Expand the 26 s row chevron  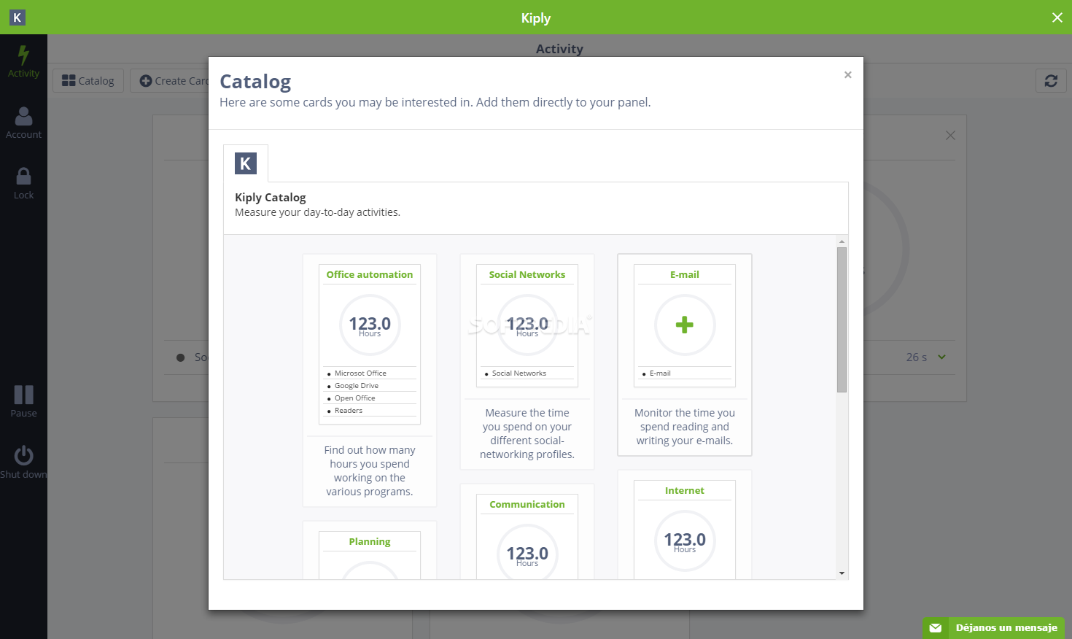(941, 357)
